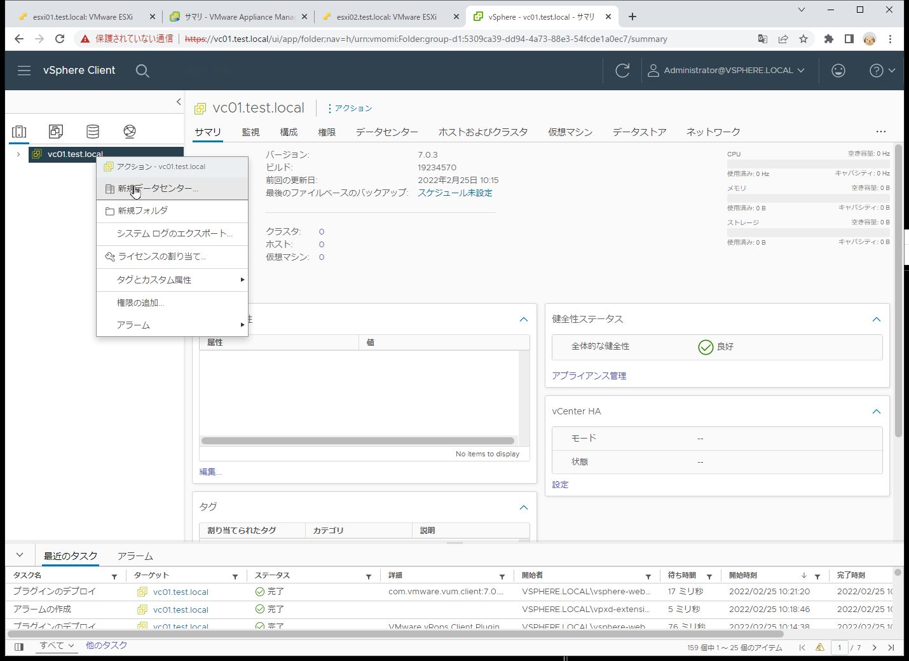Click the vCenter HA 設定 link

560,484
